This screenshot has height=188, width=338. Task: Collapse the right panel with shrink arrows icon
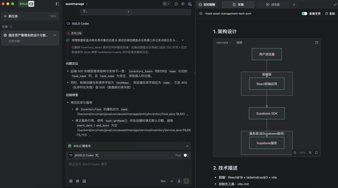tap(335, 4)
